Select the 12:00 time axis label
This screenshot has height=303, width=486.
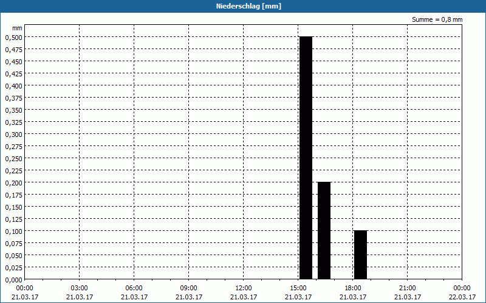[x=244, y=288]
